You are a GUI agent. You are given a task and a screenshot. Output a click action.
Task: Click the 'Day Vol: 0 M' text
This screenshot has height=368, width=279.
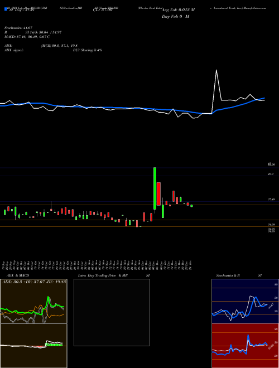pyautogui.click(x=175, y=17)
